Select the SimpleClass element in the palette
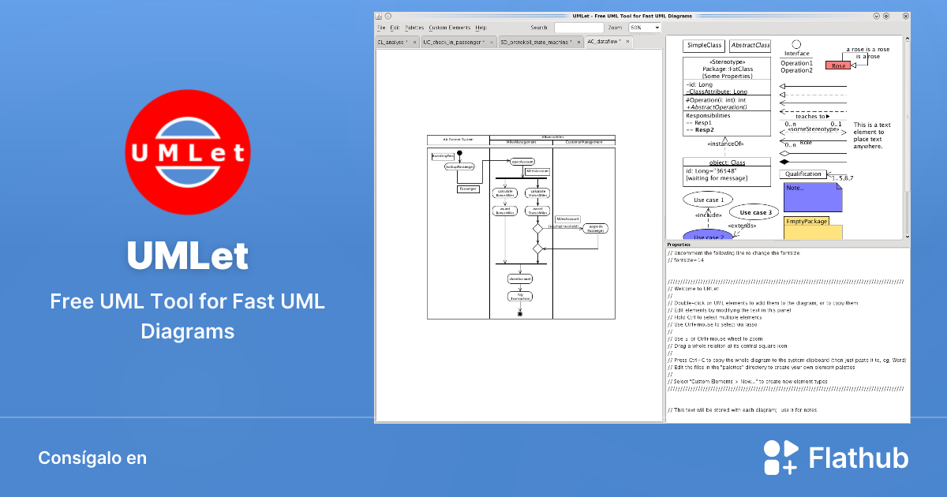The width and height of the screenshot is (947, 497). [x=704, y=46]
